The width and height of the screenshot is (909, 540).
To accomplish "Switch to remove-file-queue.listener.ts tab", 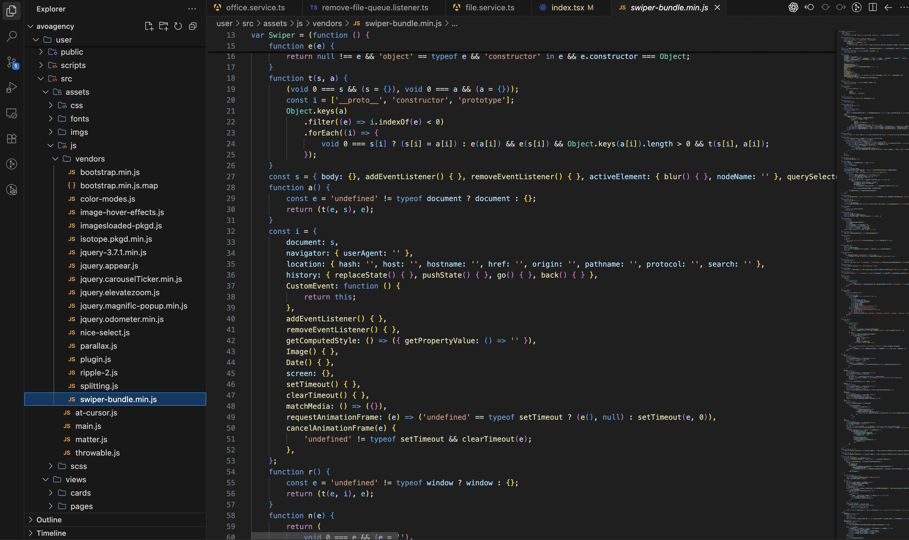I will [374, 8].
